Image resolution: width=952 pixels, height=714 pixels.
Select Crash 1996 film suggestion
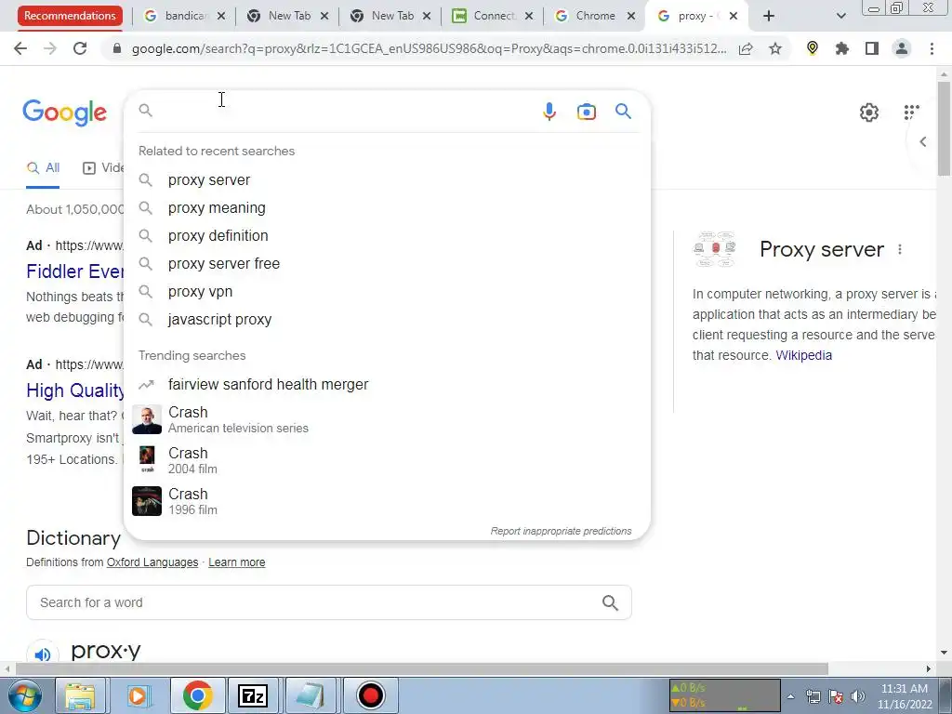pyautogui.click(x=387, y=501)
